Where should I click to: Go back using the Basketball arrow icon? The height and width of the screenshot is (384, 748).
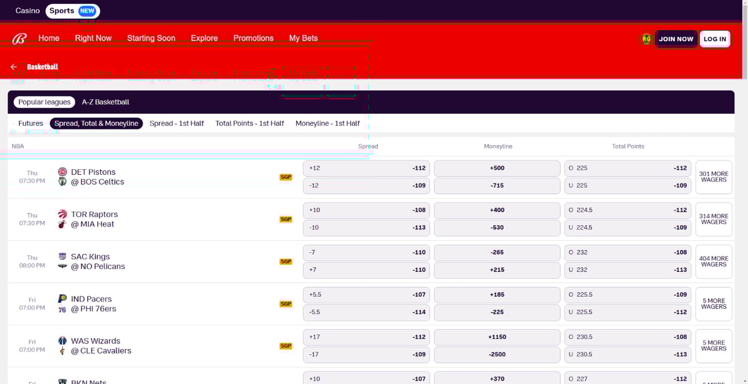[13, 67]
